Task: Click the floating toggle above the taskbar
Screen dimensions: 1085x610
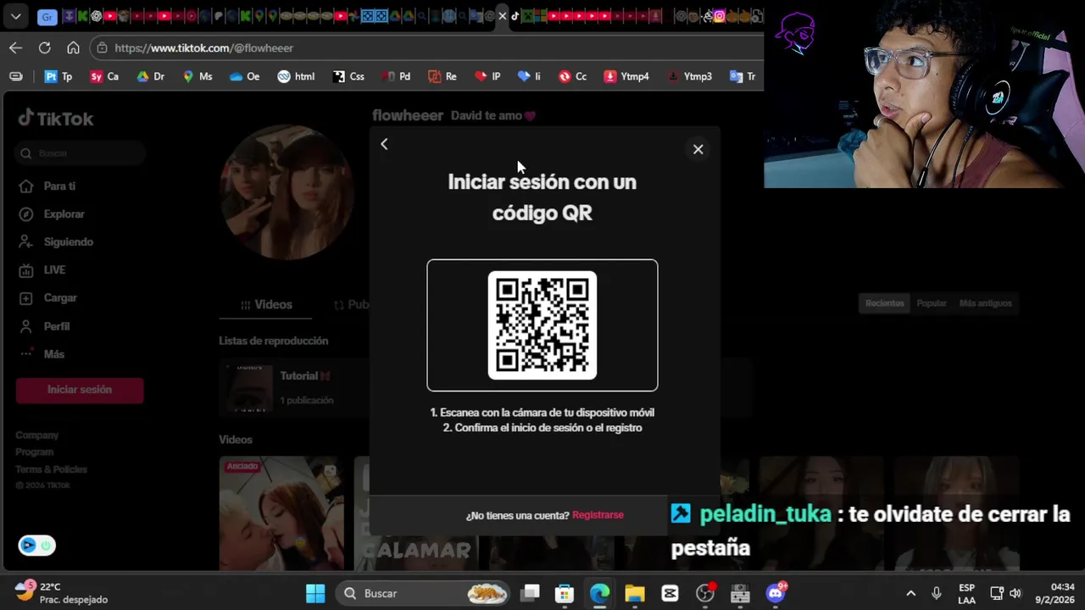Action: coord(36,546)
